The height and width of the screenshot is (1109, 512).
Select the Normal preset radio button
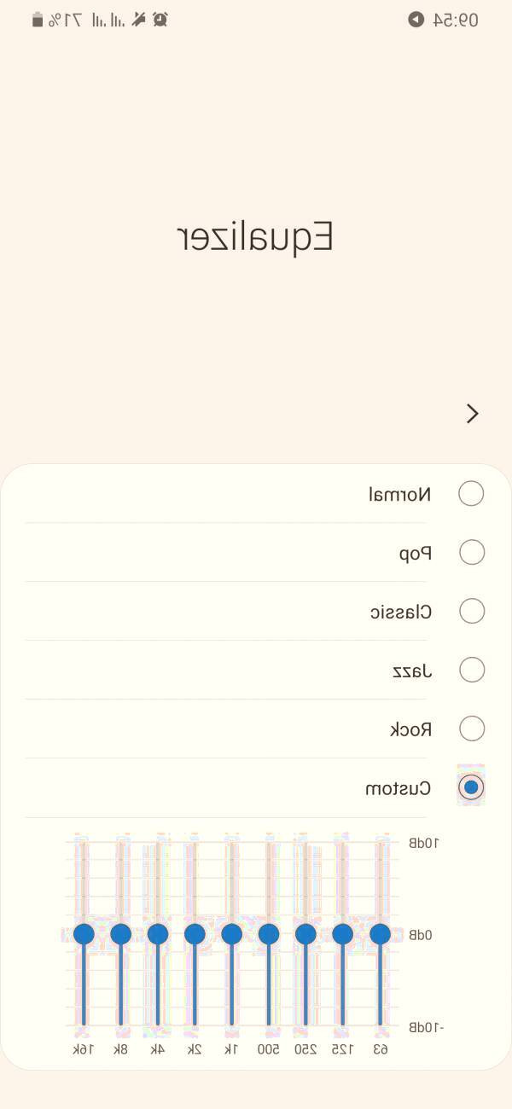point(471,493)
